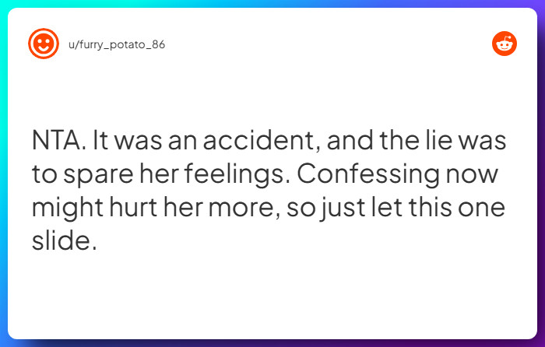Open the Reddit logo icon
The height and width of the screenshot is (347, 545).
(505, 44)
